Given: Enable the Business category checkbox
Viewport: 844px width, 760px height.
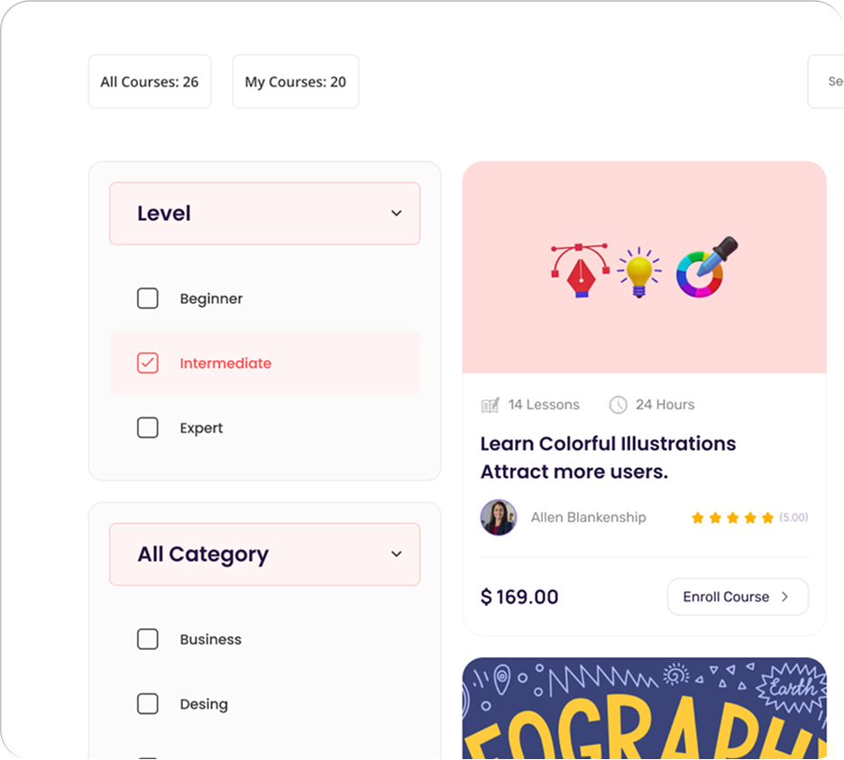Looking at the screenshot, I should point(148,639).
